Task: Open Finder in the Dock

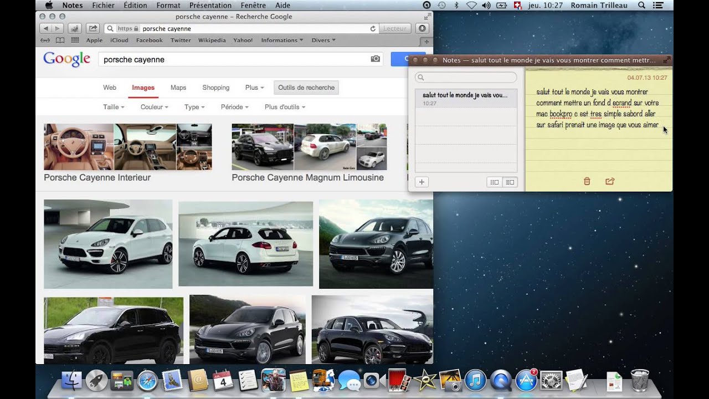Action: tap(71, 381)
